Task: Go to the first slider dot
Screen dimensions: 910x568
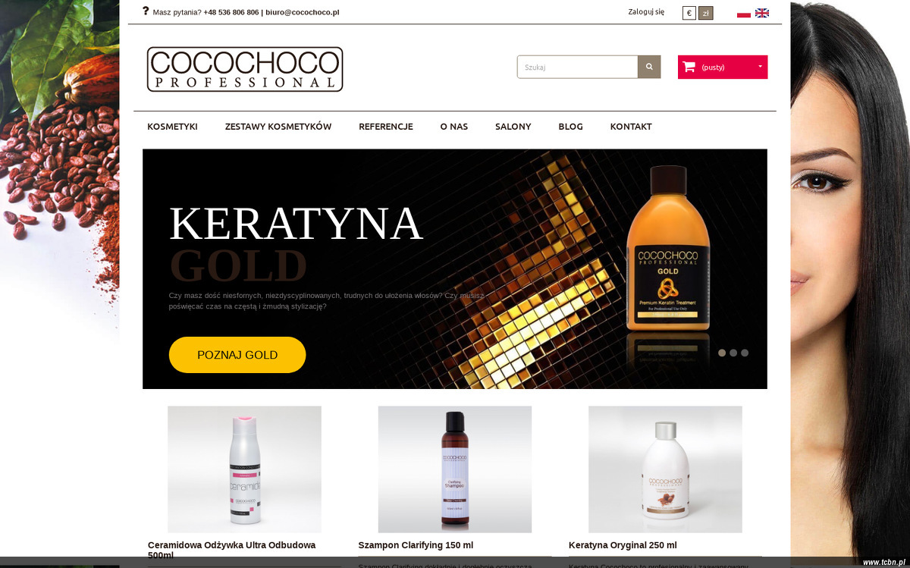Action: [x=722, y=353]
